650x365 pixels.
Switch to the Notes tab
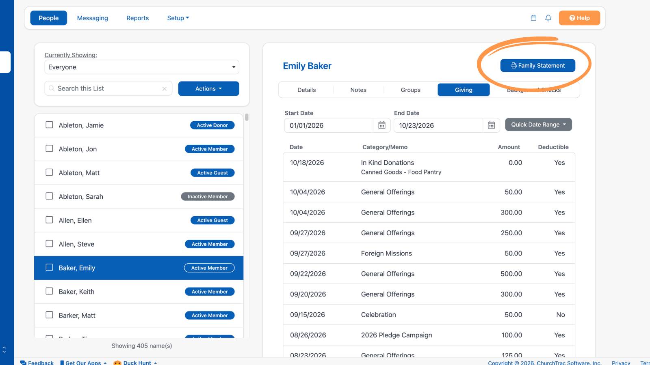tap(358, 90)
